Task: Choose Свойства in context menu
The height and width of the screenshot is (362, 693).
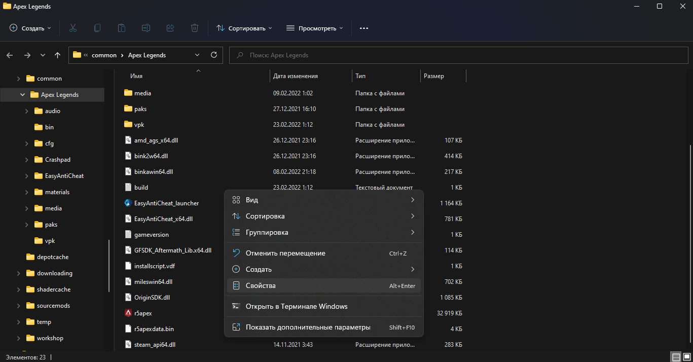Action: (324, 285)
